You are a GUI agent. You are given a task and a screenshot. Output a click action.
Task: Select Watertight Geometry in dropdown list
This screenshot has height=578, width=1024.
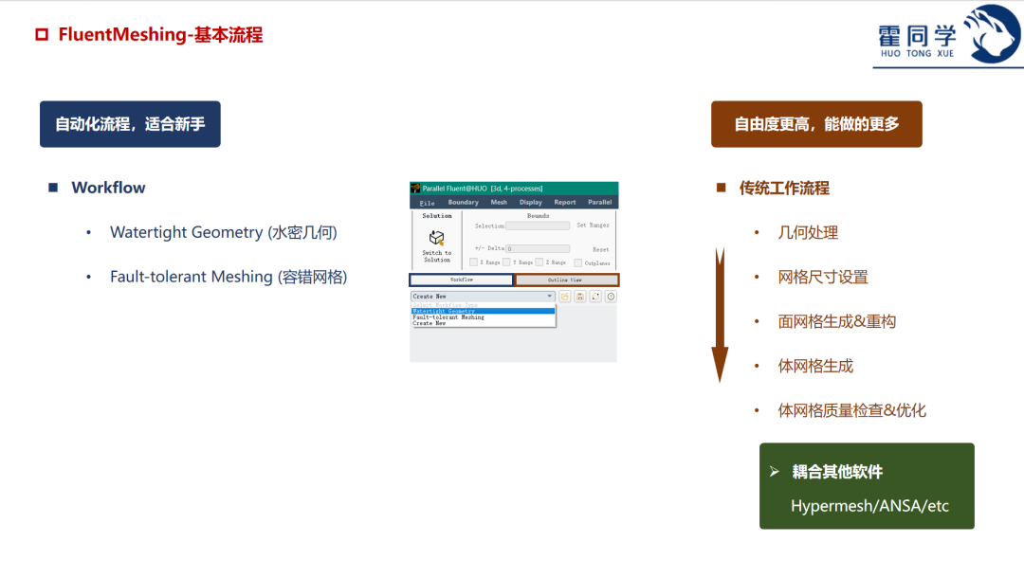483,311
